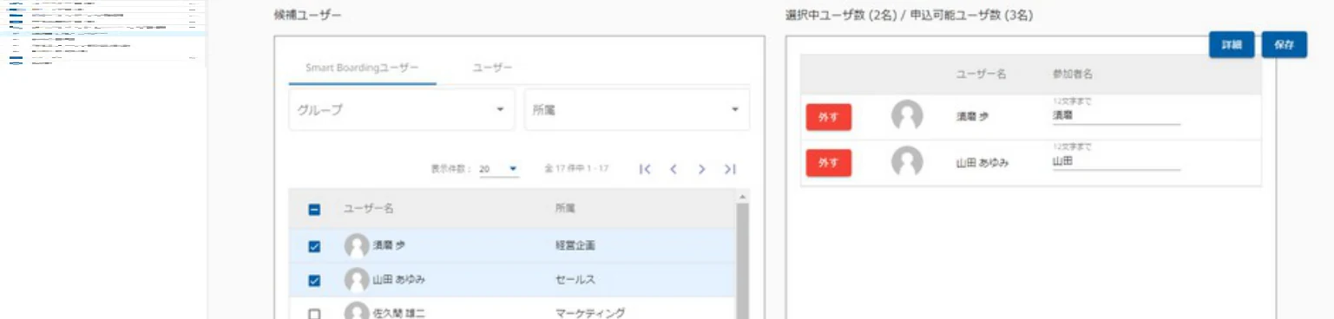Check the checkbox for 佐久間 雄二
The image size is (1334, 319).
point(314,314)
